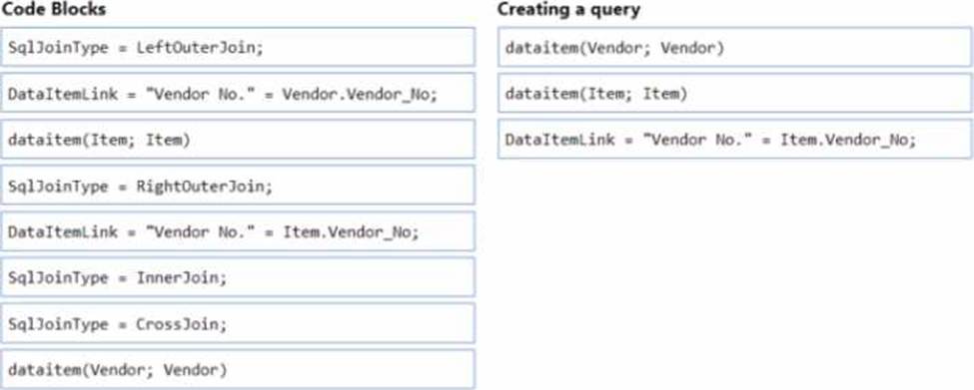The width and height of the screenshot is (974, 390).
Task: Click empty drop area below placed query blocks
Action: [x=735, y=273]
